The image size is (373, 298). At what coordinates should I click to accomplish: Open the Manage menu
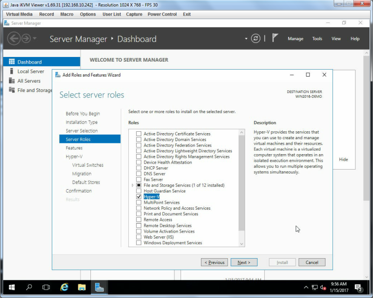pyautogui.click(x=296, y=39)
